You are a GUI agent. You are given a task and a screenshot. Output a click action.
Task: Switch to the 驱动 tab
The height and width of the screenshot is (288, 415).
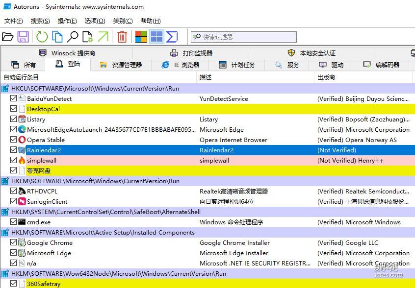coord(331,65)
